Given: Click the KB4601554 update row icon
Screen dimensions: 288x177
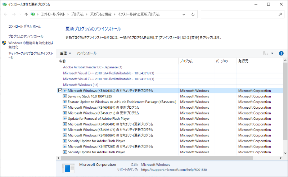Looking at the screenshot, I should [65, 107].
